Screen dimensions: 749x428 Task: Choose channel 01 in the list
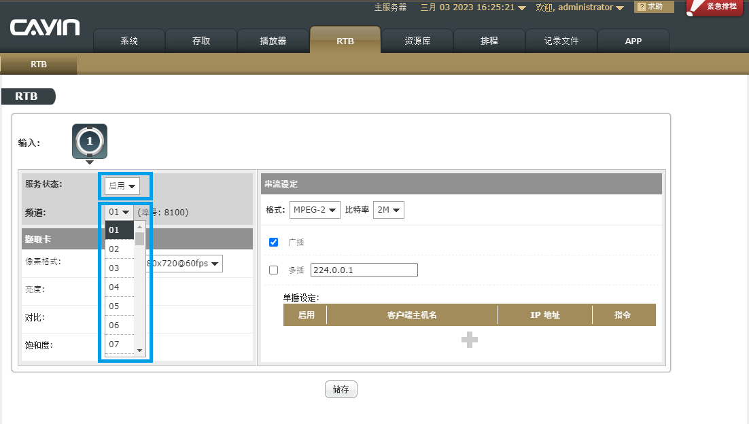pyautogui.click(x=120, y=230)
